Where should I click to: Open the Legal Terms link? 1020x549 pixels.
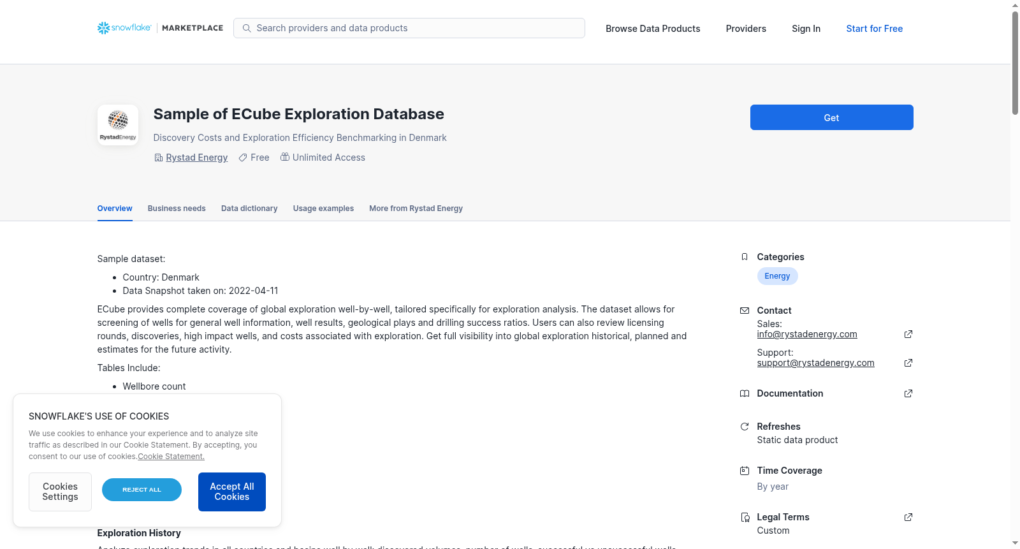783,517
